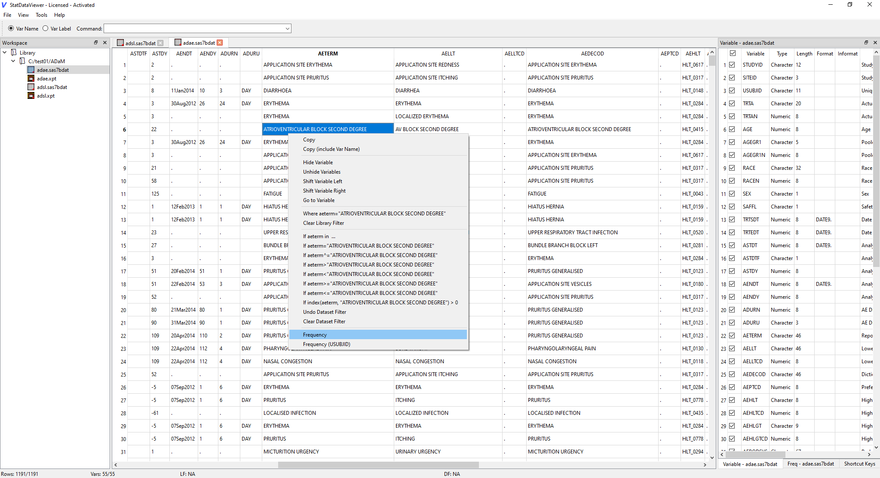The image size is (880, 478).
Task: Uncheck the AETERM variable checkbox
Action: (732, 336)
